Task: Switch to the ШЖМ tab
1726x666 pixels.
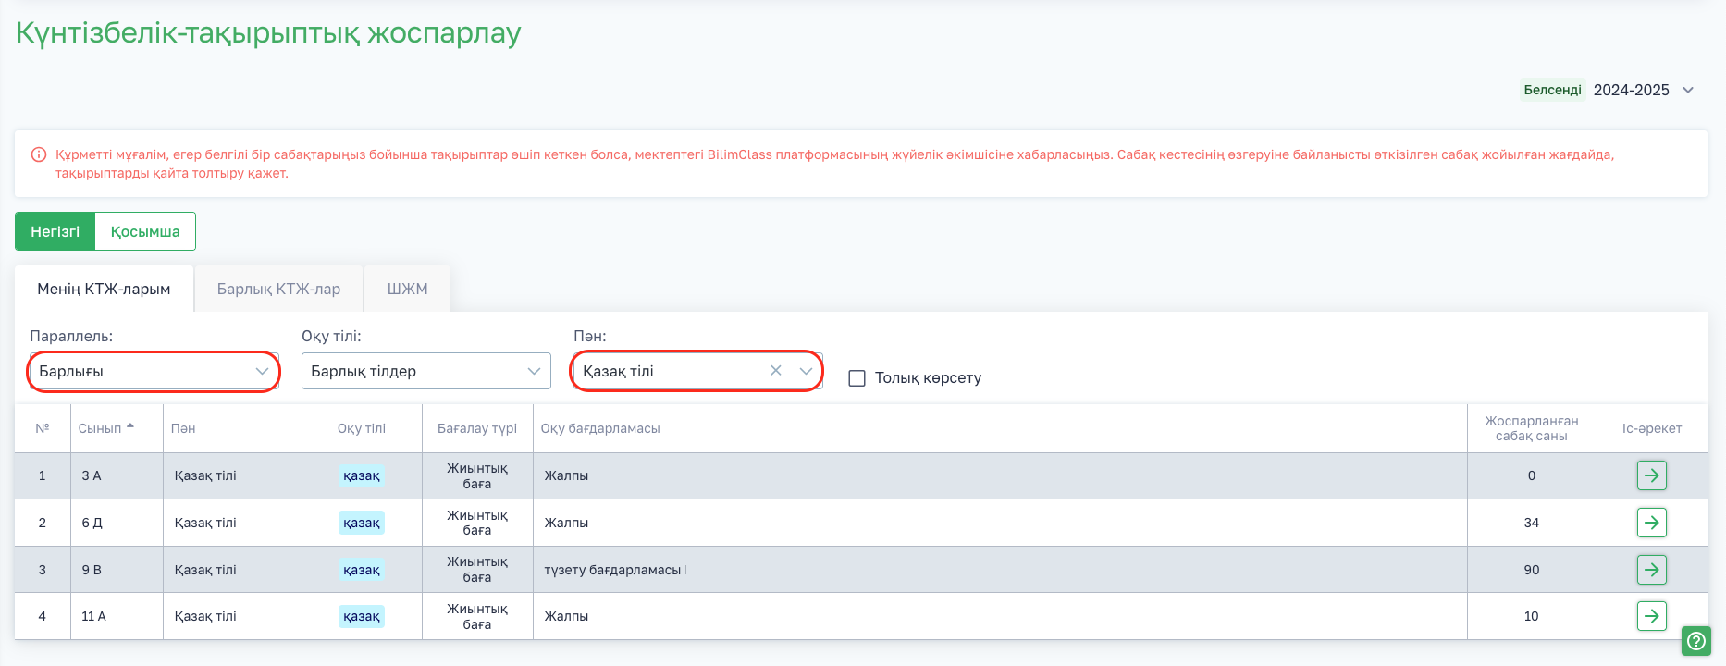Action: point(407,289)
